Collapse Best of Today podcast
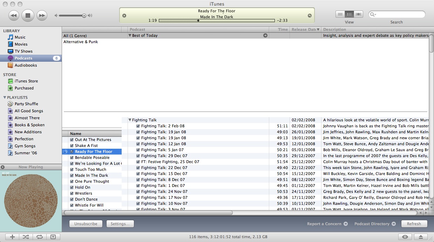 [130, 35]
